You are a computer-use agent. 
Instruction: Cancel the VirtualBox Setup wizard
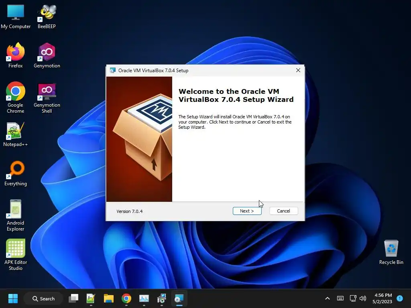[x=284, y=211]
